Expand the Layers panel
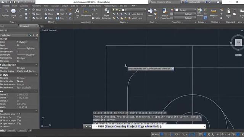Viewport: 244px width, 137px height. [x=124, y=22]
